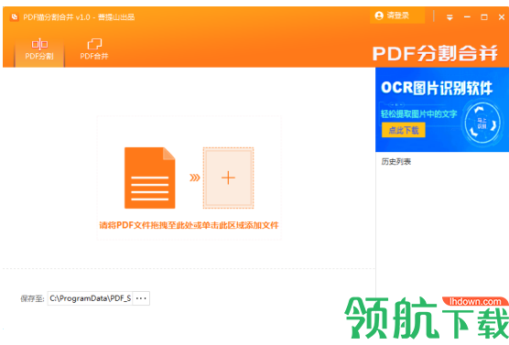Image resolution: width=509 pixels, height=345 pixels.
Task: Click the 点此下载 button in OCR ad
Action: point(403,130)
